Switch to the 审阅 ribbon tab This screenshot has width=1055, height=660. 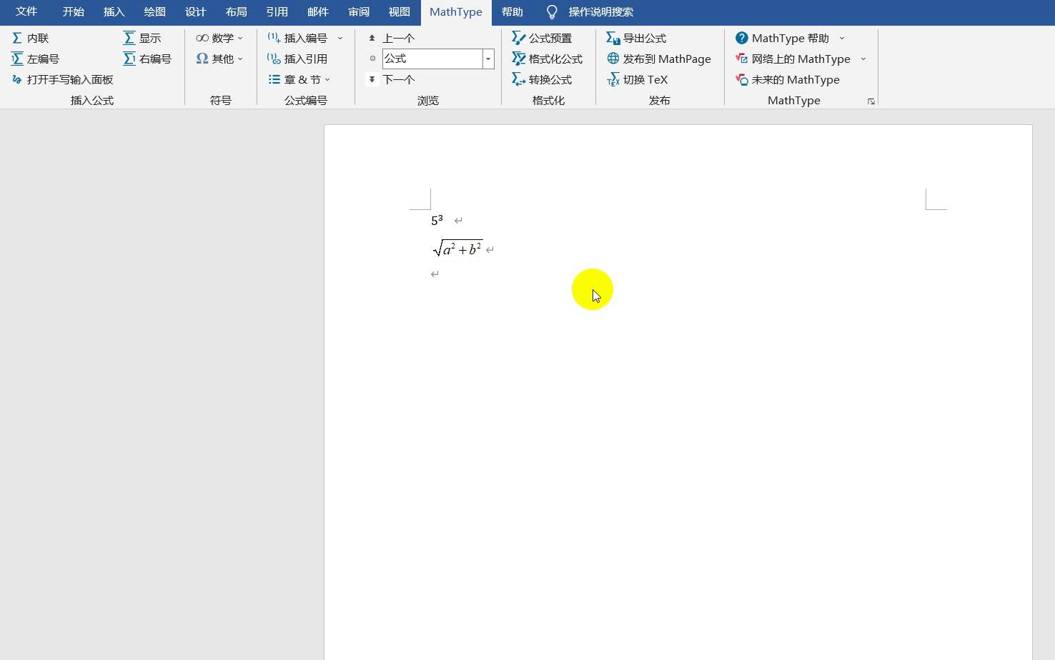(x=359, y=12)
